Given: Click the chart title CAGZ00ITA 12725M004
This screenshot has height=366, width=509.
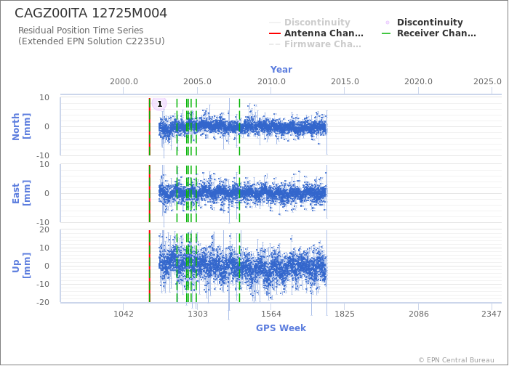Looking at the screenshot, I should click(91, 13).
